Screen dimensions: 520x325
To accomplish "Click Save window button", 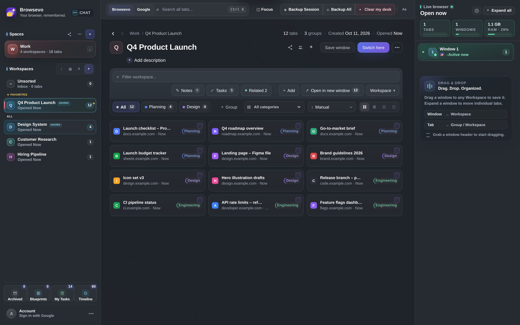I will pos(337,48).
